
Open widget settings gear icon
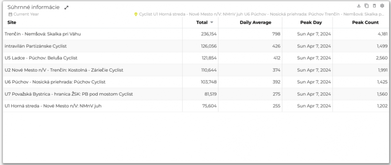[382, 6]
